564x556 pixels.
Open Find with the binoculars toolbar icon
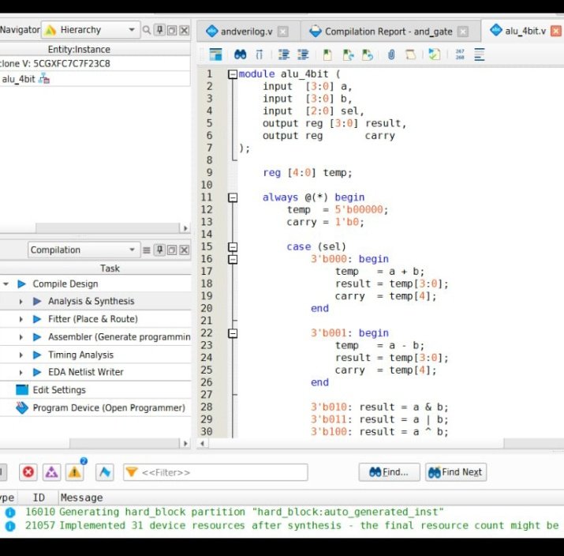[240, 54]
